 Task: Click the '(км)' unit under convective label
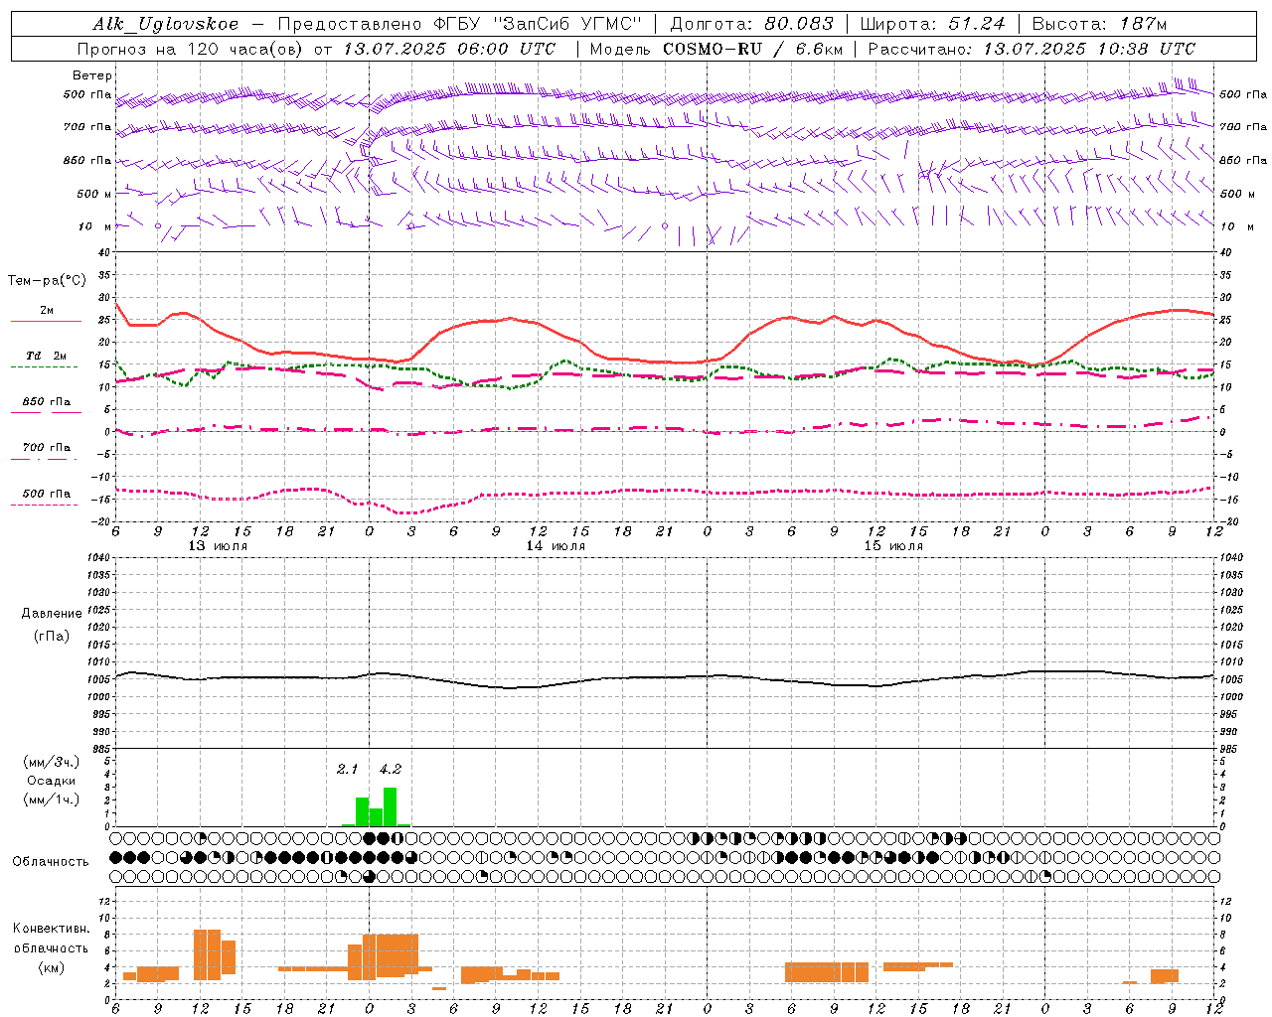[51, 967]
